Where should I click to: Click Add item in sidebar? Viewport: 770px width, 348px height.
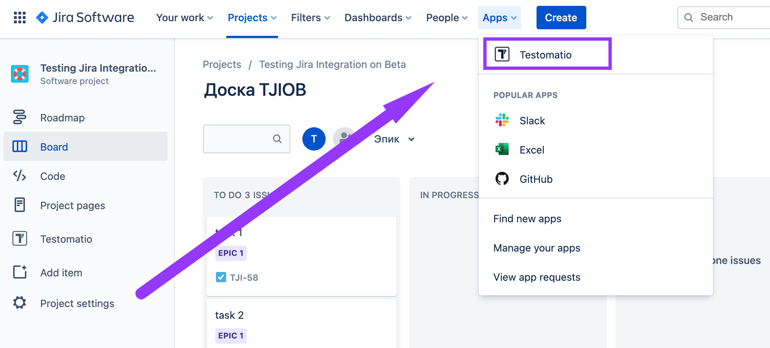(61, 273)
